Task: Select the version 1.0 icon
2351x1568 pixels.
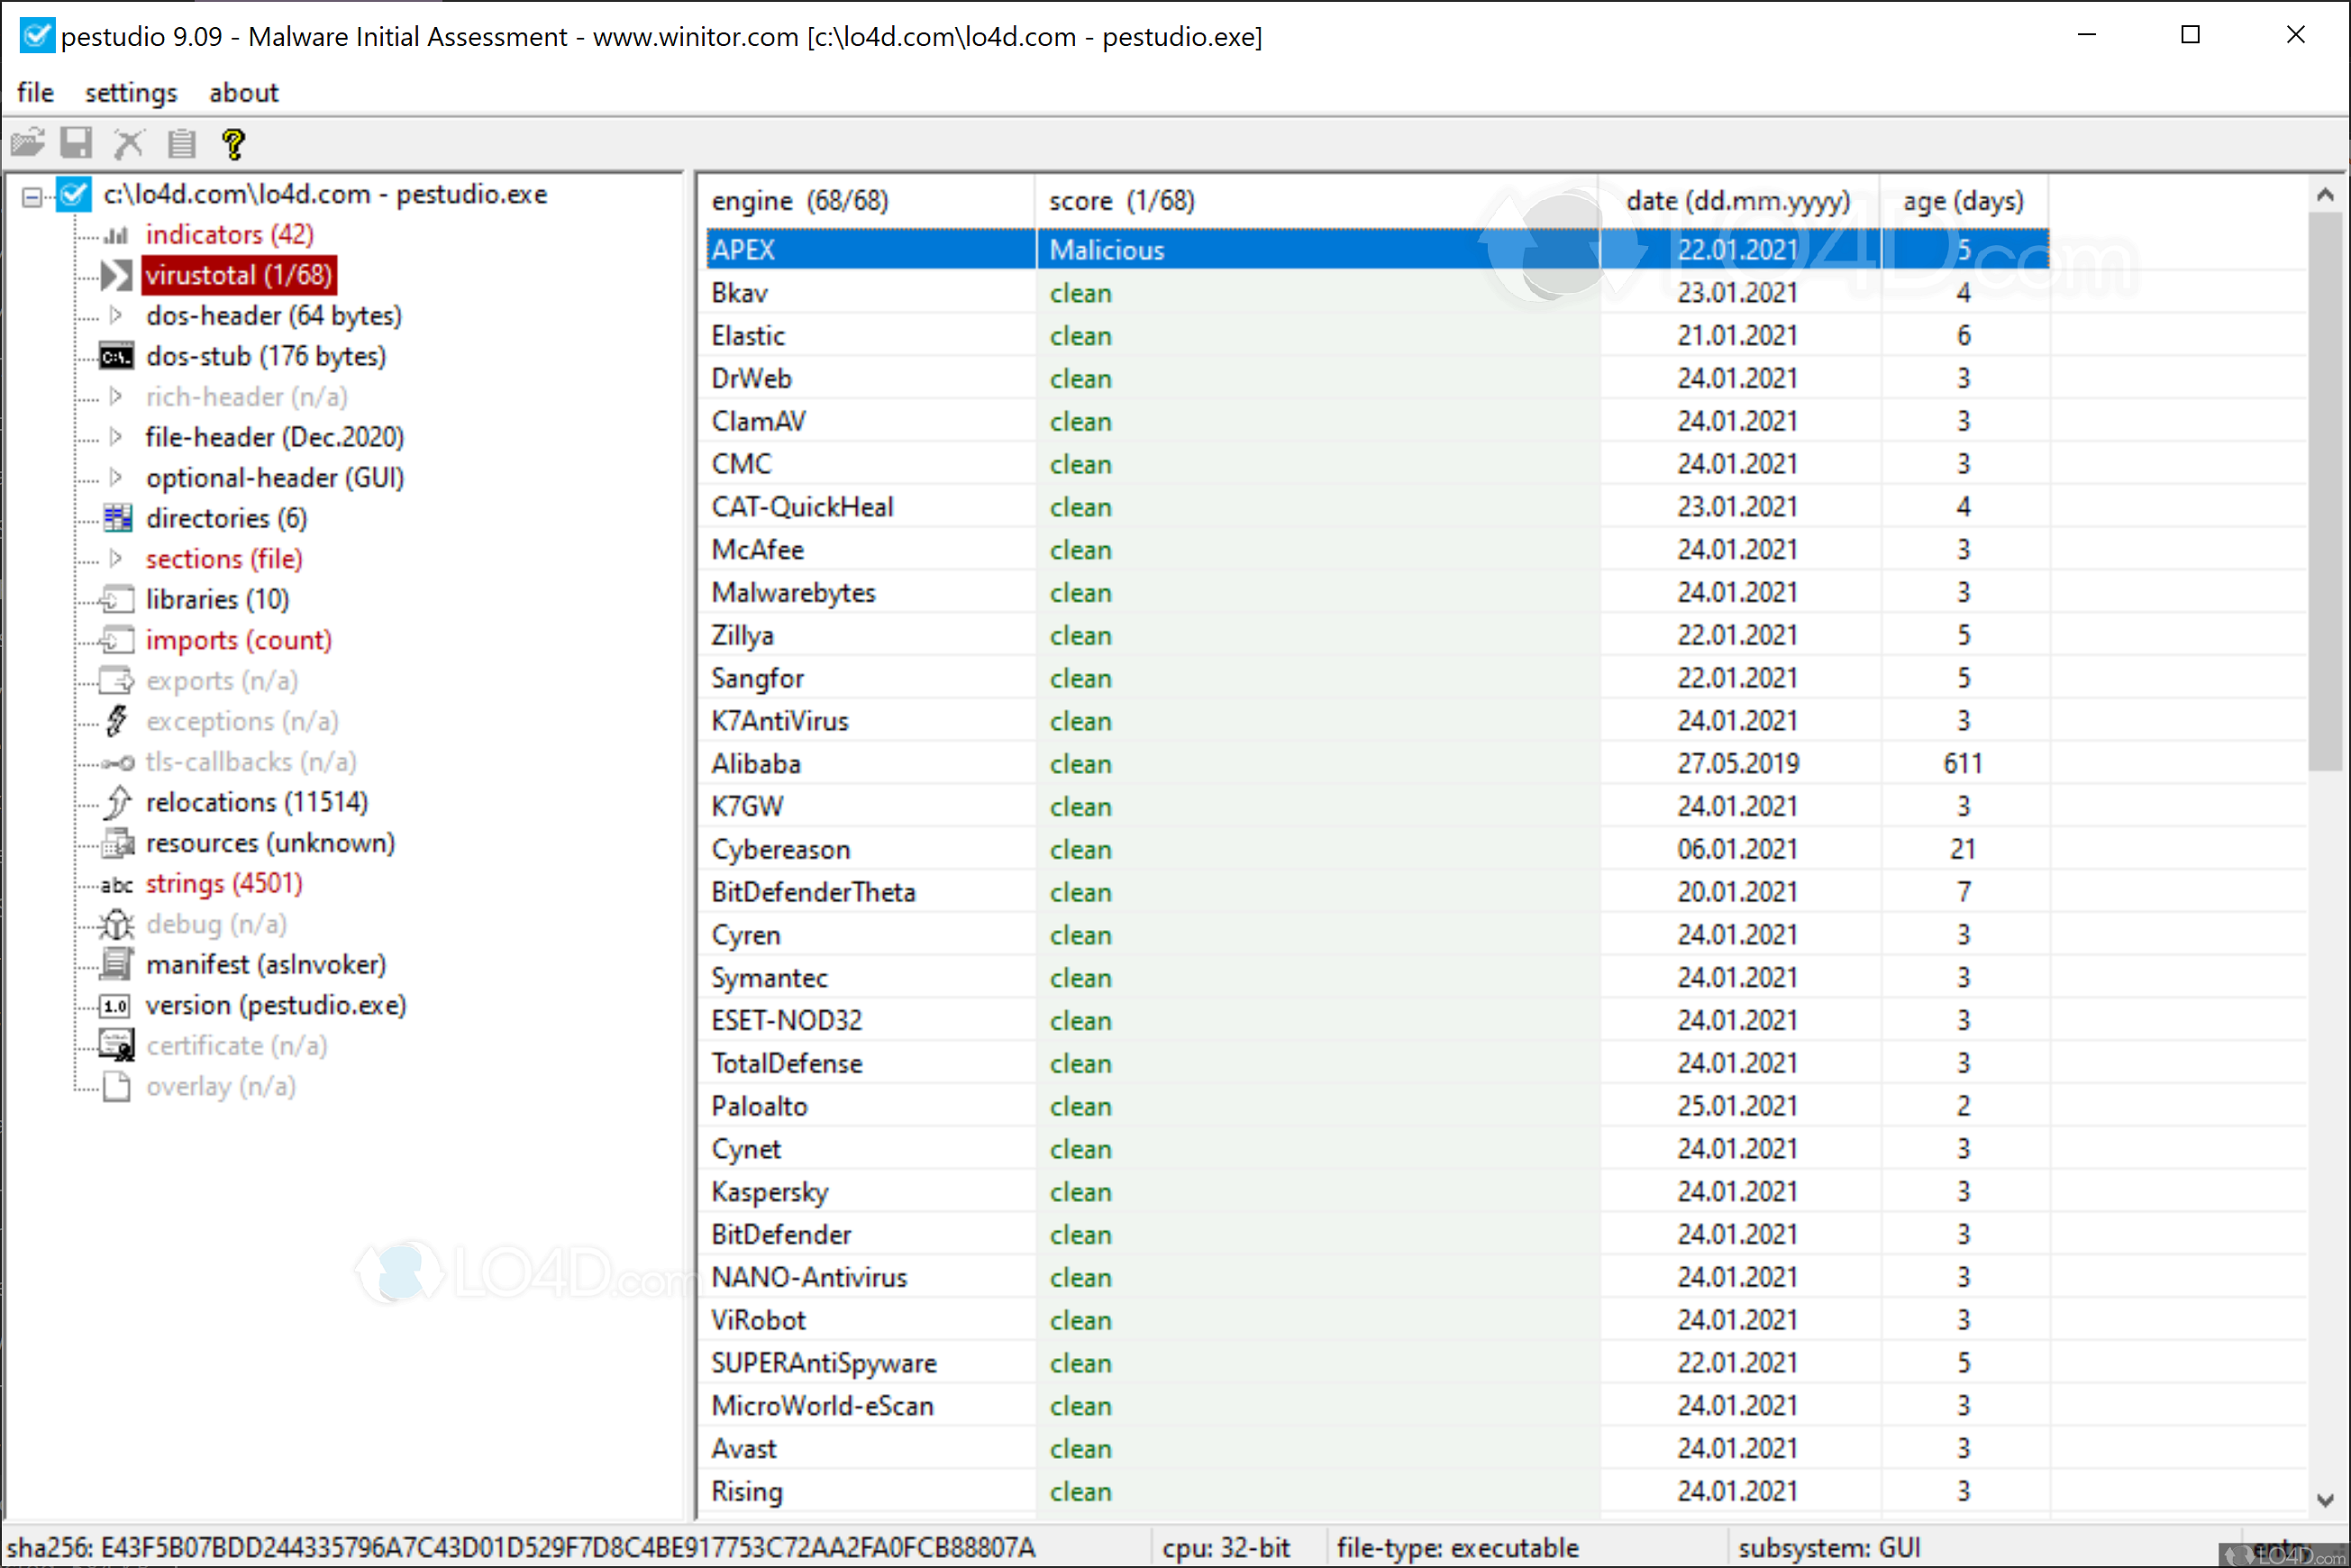Action: pyautogui.click(x=114, y=1005)
